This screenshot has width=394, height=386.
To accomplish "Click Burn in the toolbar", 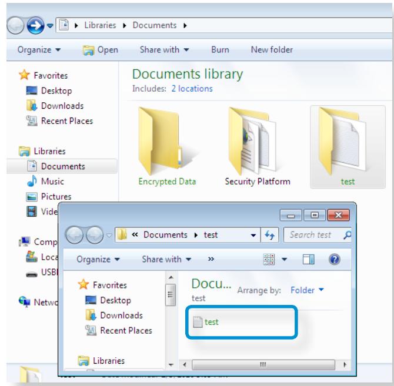I will [220, 50].
